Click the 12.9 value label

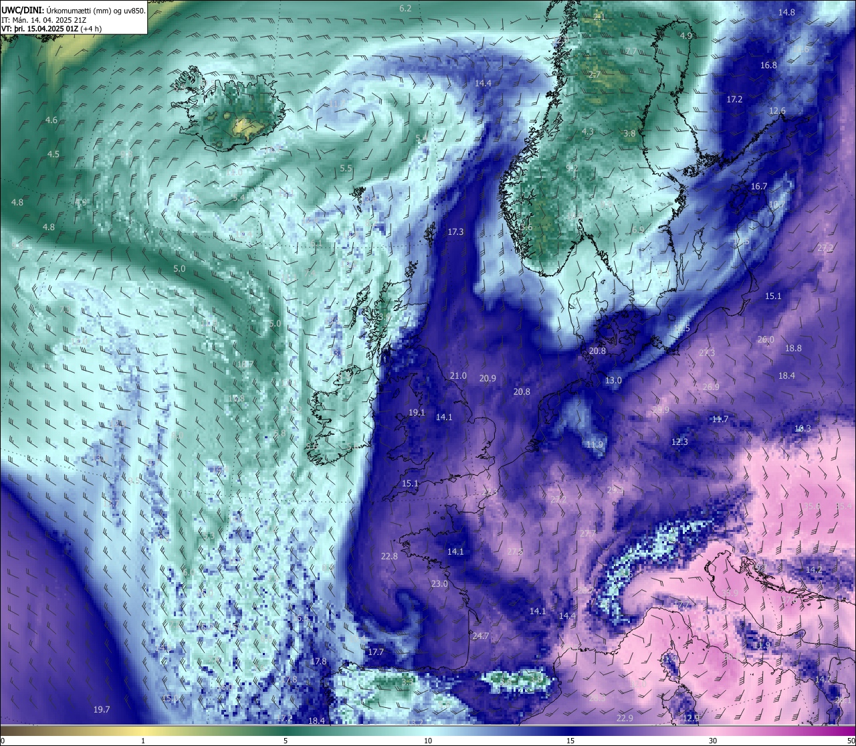coord(691,718)
